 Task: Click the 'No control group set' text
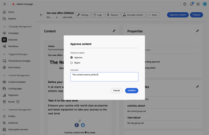pyautogui.click(x=137, y=111)
